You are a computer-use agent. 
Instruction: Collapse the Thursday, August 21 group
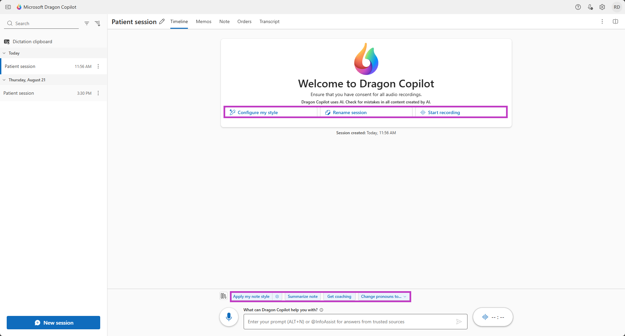click(x=4, y=80)
